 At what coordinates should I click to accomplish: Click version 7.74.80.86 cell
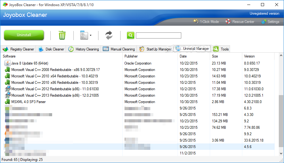pos(252,128)
